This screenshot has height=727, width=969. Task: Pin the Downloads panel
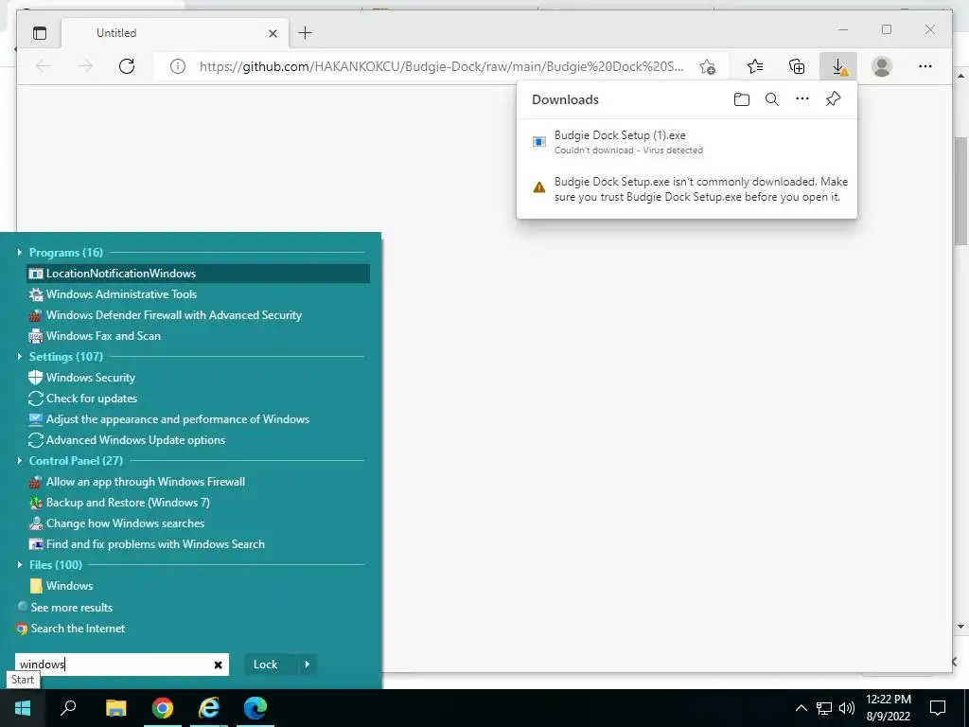tap(833, 98)
